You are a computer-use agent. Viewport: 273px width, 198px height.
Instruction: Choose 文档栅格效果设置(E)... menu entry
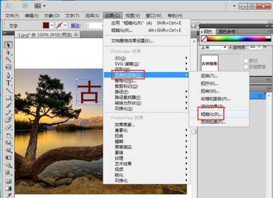(132, 41)
